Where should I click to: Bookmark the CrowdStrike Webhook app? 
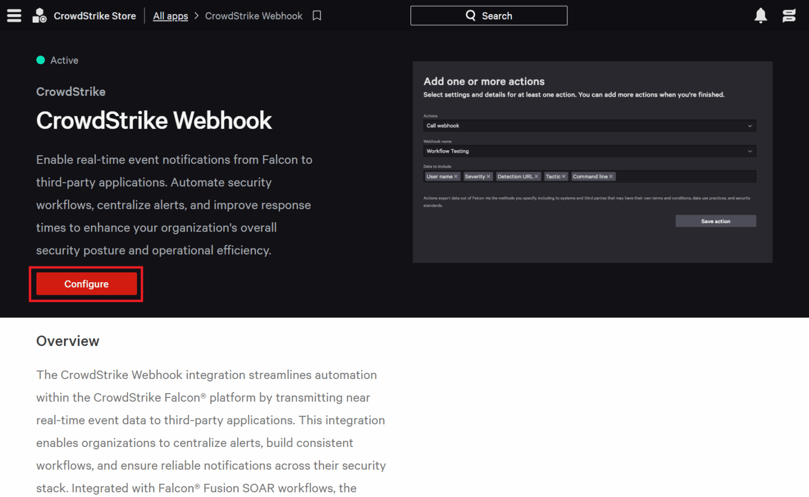click(317, 16)
